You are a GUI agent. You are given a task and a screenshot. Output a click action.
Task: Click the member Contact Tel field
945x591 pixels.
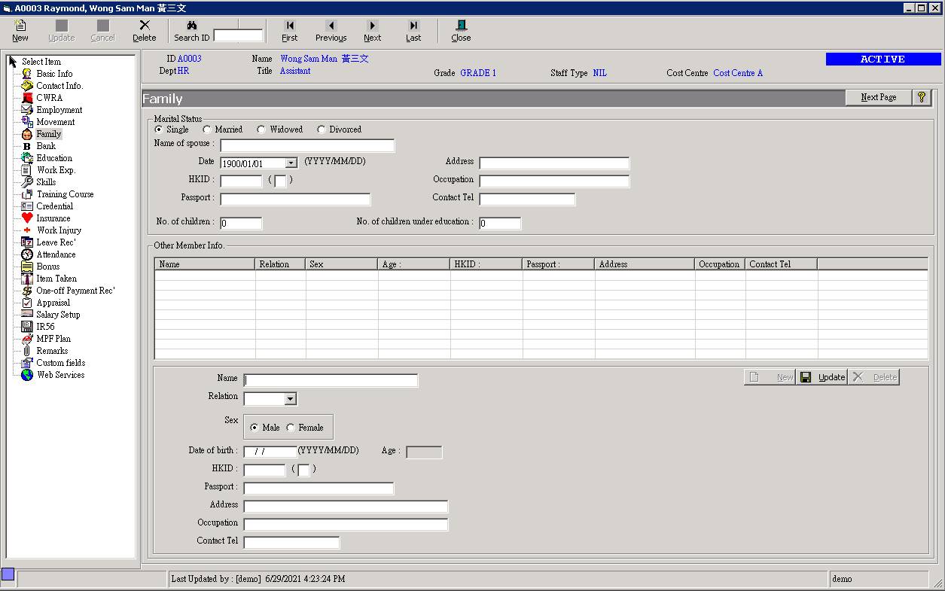pyautogui.click(x=291, y=543)
